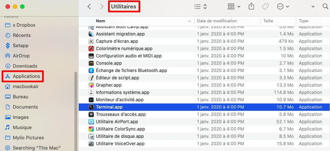Click Échange de fichiers Bluetooth.app icon
The height and width of the screenshot is (151, 330).
click(91, 70)
